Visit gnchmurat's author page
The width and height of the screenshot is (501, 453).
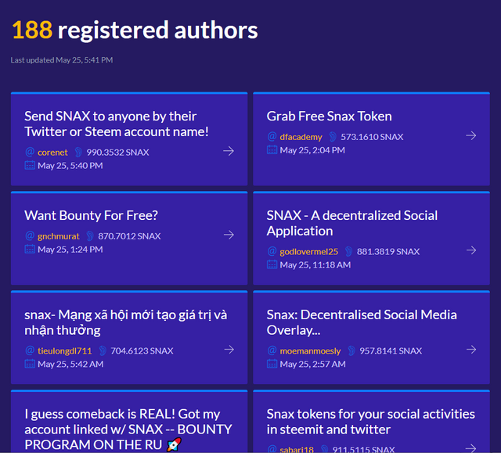point(58,235)
